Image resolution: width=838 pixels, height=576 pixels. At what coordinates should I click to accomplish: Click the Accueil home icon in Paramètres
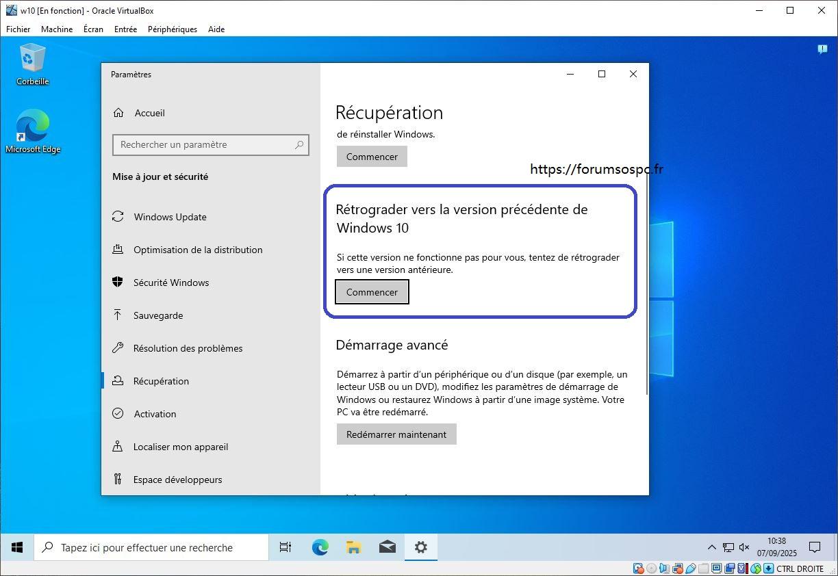(118, 113)
